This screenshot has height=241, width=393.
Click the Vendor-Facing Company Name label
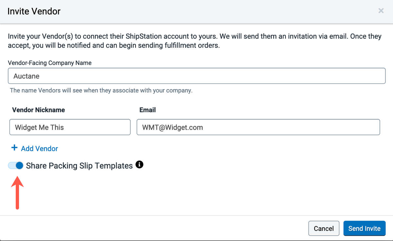[x=50, y=63]
